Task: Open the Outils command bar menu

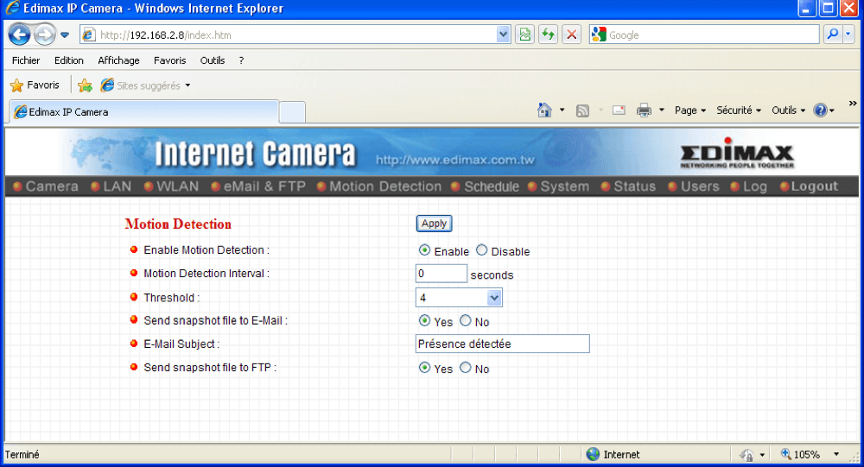Action: [x=788, y=110]
